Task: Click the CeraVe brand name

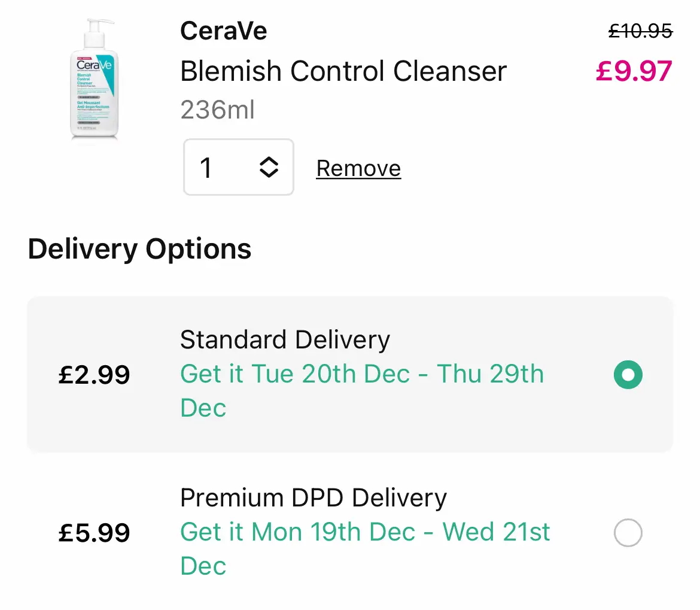Action: pos(223,31)
